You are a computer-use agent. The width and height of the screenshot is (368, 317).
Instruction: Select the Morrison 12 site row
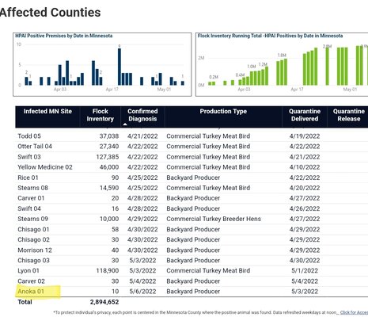192,250
